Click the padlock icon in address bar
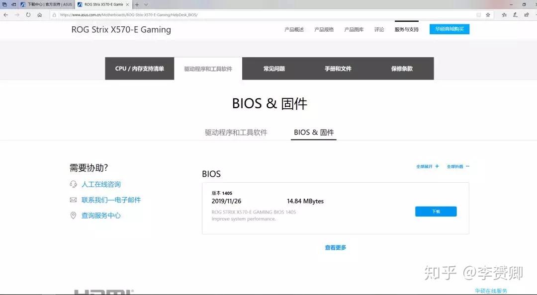537x295 pixels. tap(54, 15)
